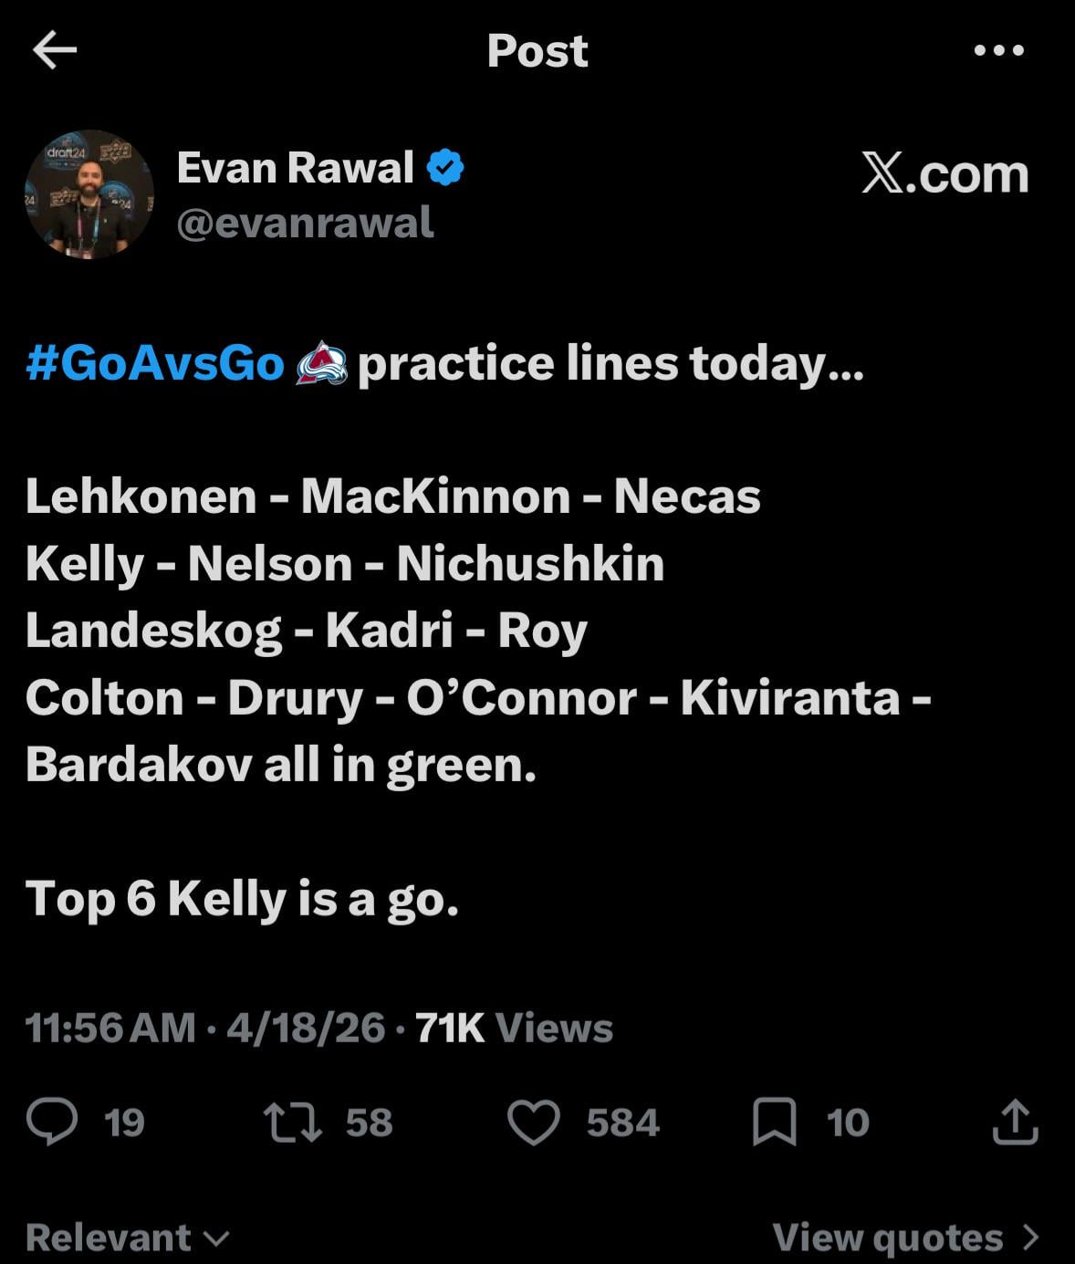Click the blue verified badge
Image resolution: width=1075 pixels, height=1264 pixels.
click(445, 167)
